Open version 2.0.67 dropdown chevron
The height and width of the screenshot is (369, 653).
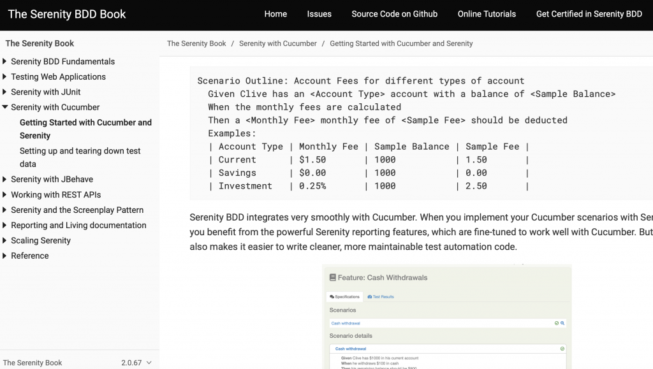[149, 363]
